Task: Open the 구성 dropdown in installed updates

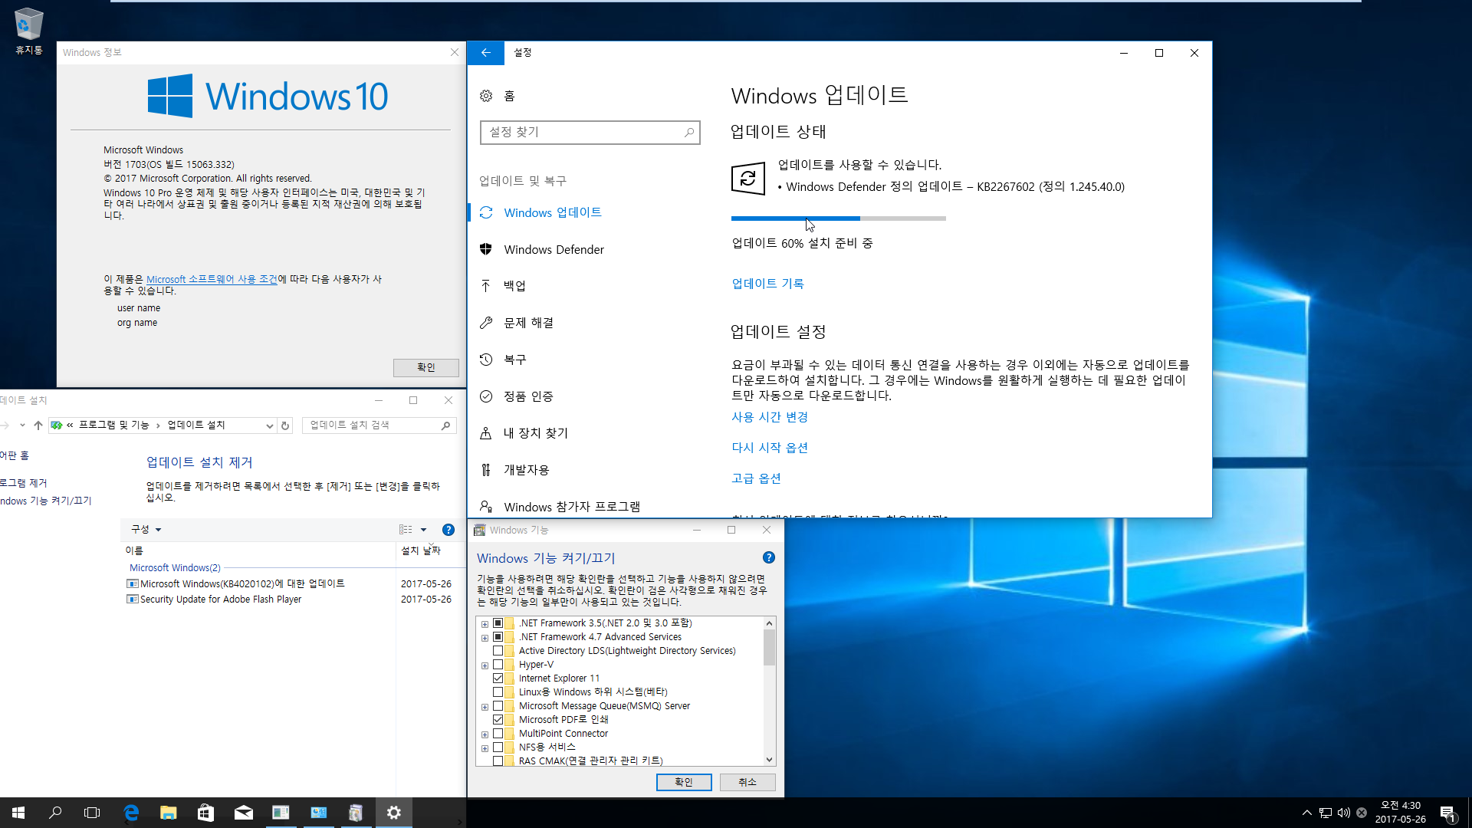Action: 146,530
